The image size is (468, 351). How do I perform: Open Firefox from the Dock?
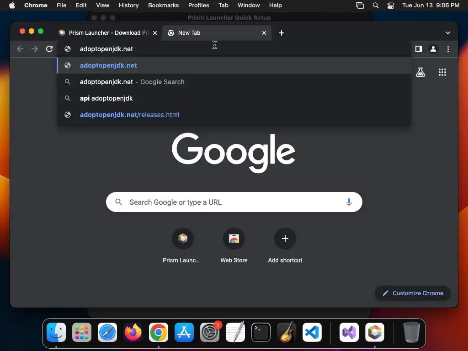pyautogui.click(x=133, y=332)
